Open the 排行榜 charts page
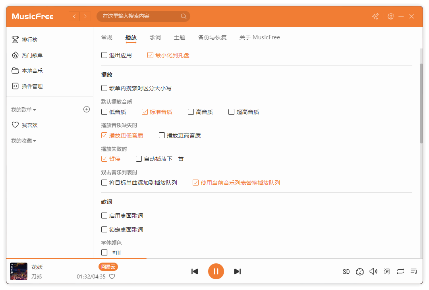 tap(25, 40)
